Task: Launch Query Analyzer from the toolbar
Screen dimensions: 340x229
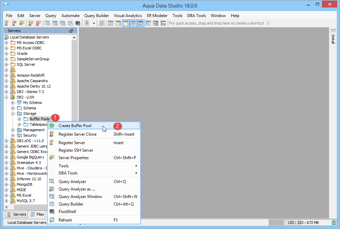Action: (47, 23)
